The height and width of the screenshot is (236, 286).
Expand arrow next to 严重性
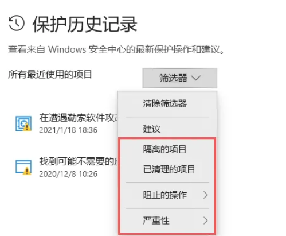pyautogui.click(x=205, y=220)
